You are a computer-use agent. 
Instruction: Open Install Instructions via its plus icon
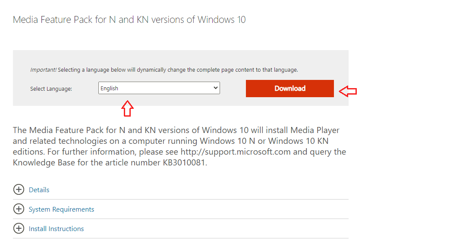19,228
